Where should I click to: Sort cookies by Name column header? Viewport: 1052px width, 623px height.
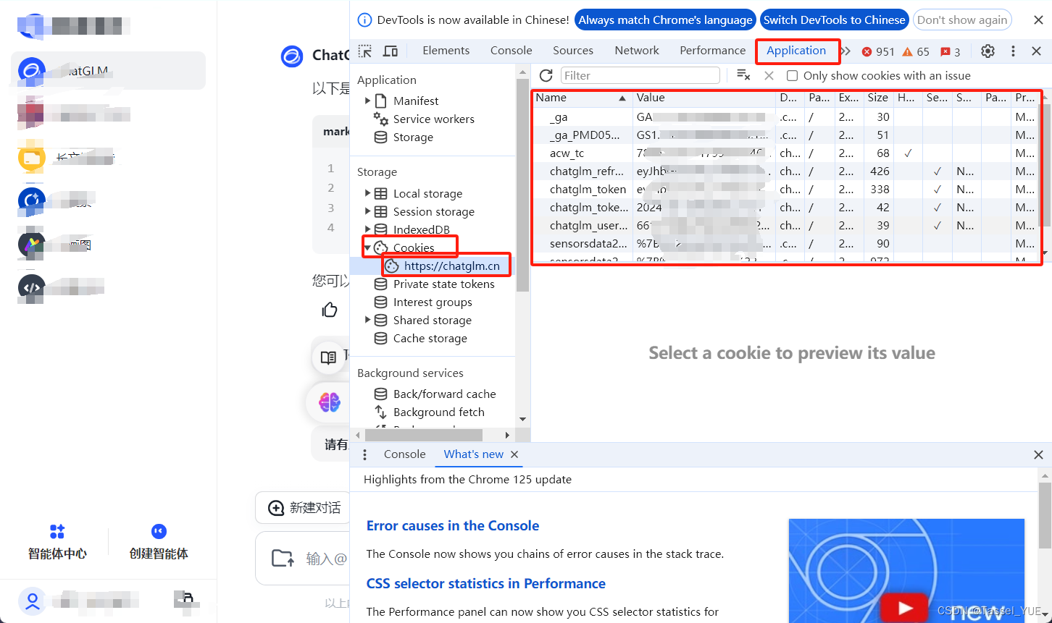(x=582, y=98)
